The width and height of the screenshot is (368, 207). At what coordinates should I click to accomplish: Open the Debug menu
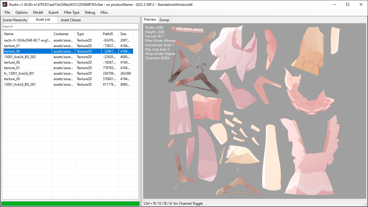[90, 12]
